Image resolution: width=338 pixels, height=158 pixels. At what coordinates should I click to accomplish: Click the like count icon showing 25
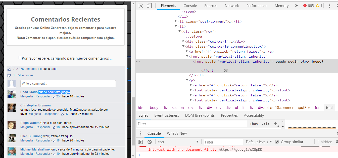click(x=62, y=114)
